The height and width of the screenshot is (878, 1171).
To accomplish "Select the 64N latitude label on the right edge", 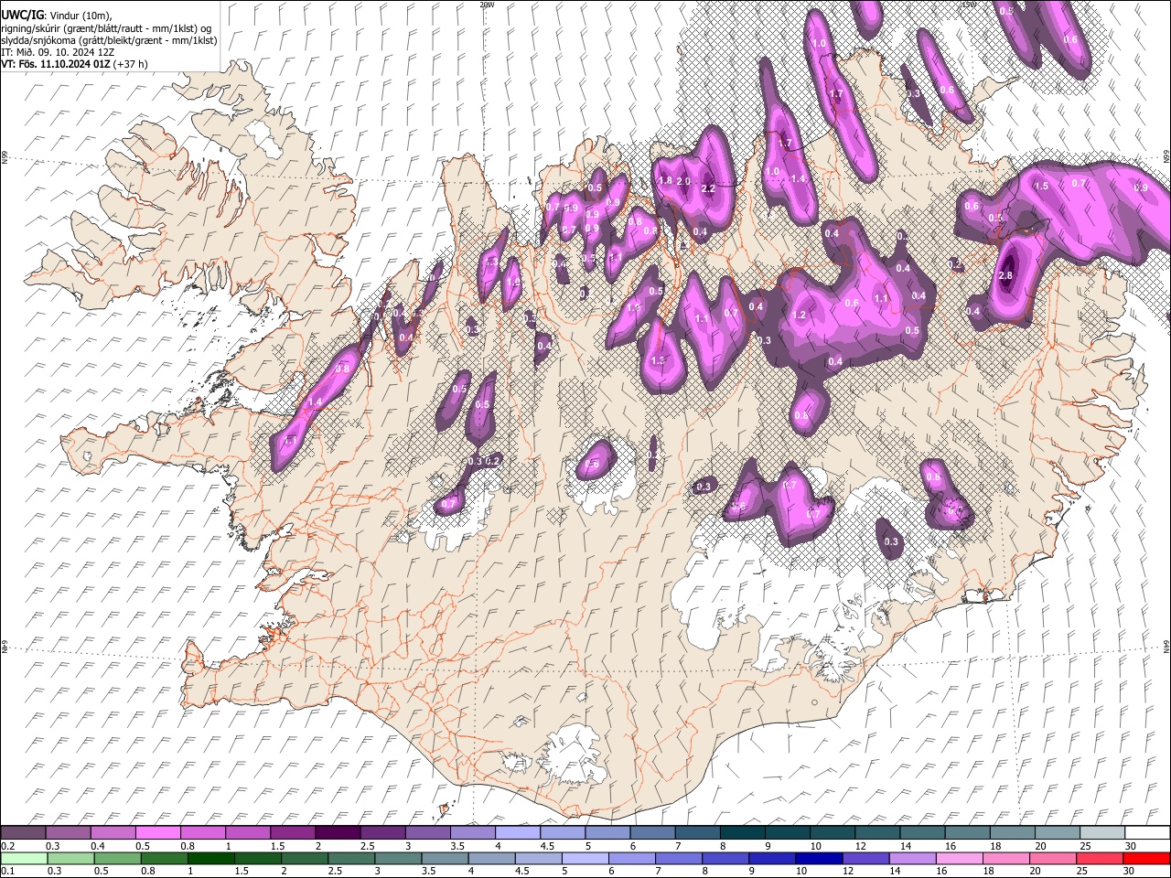I will coord(1166,648).
